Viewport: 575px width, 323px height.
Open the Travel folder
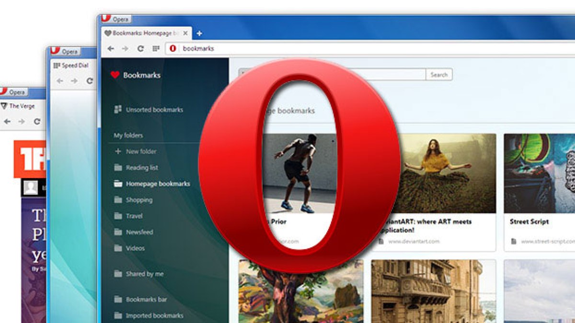click(128, 216)
